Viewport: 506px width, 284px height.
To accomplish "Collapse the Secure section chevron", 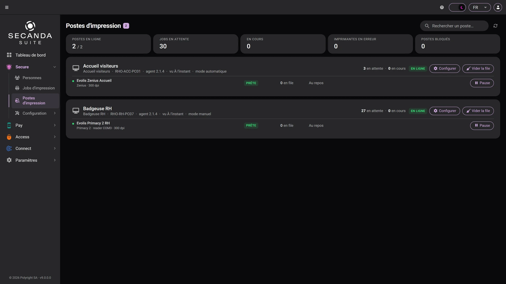I will (55, 67).
